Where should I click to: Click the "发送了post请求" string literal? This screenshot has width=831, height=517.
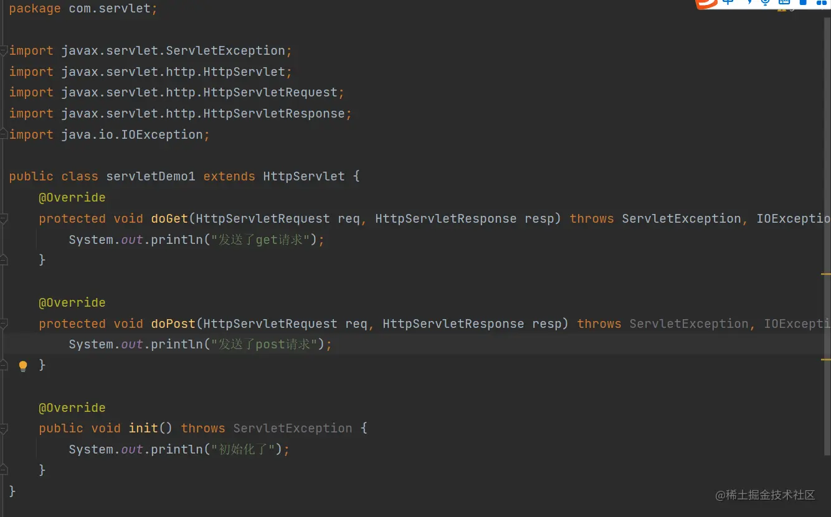tap(264, 344)
